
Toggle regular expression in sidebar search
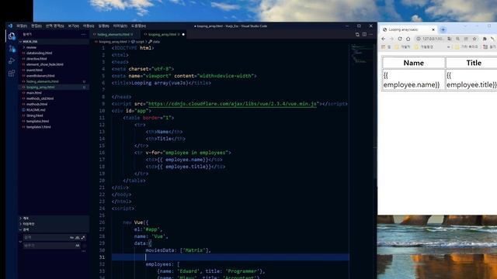83,238
